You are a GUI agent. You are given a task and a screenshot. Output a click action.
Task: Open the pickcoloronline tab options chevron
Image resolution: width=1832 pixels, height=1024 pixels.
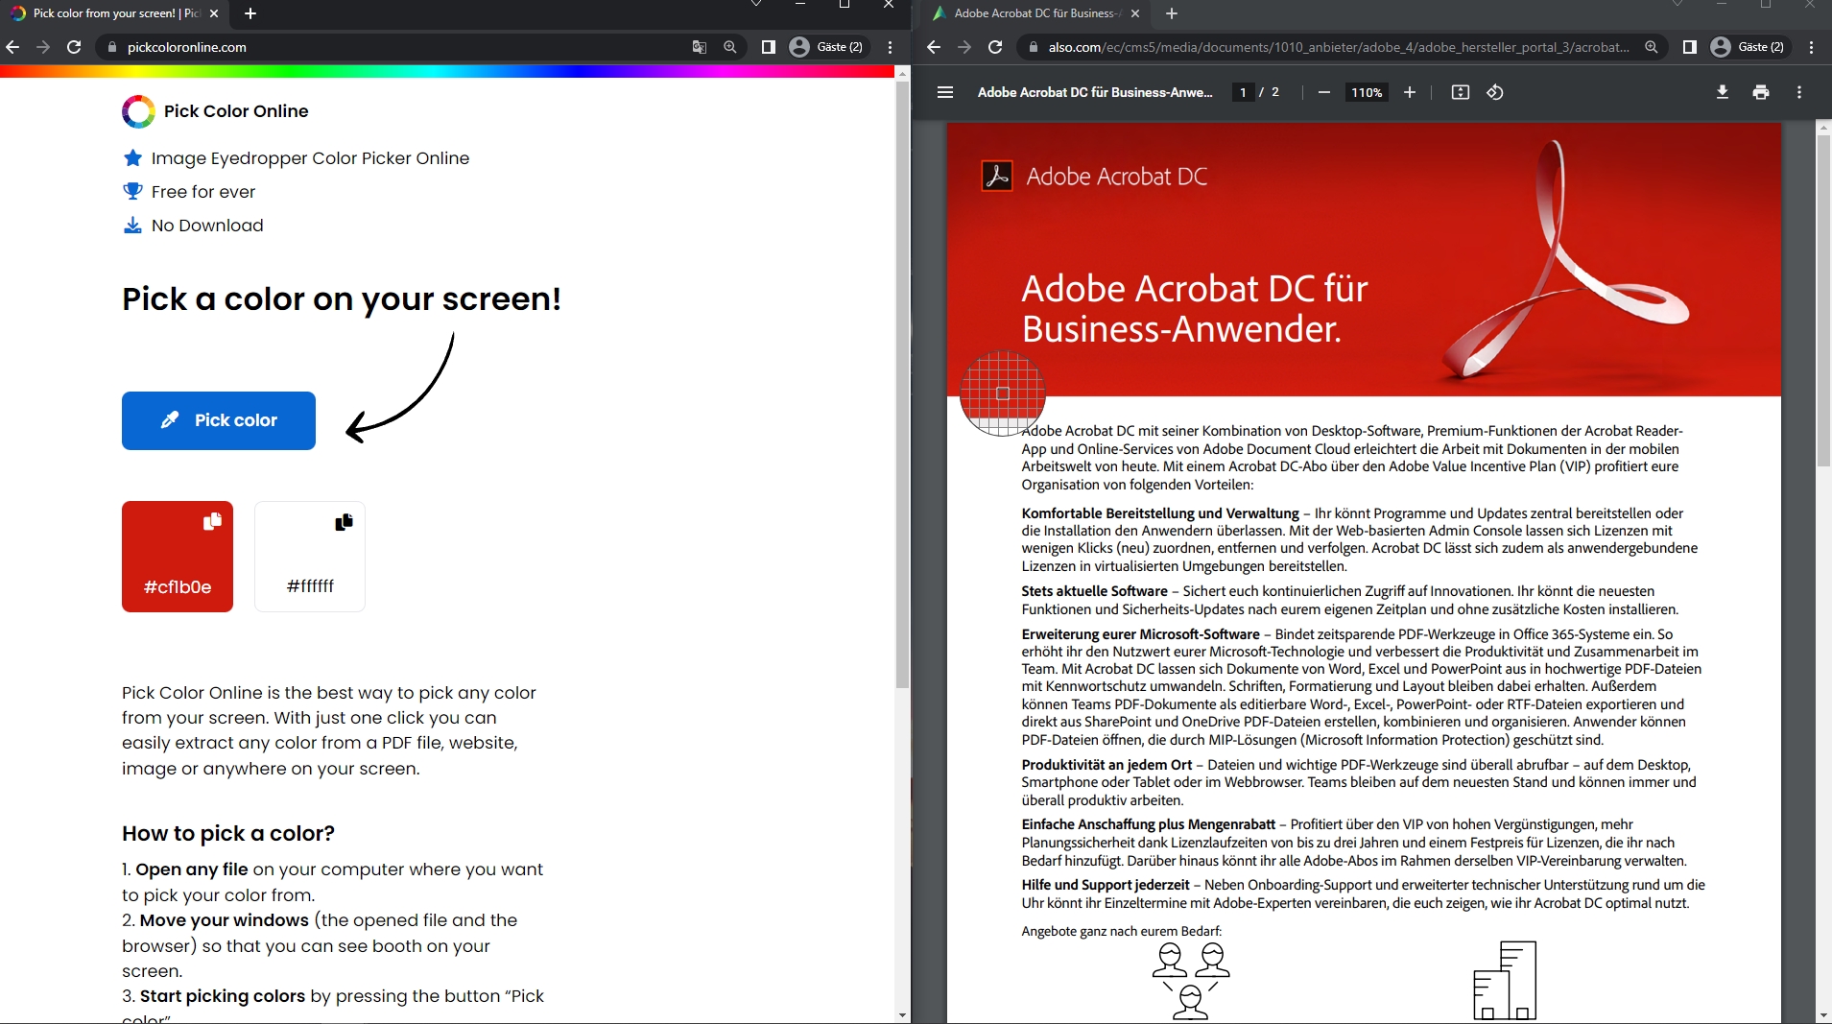click(756, 5)
